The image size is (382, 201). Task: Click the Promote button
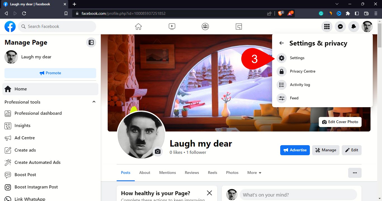tap(50, 73)
